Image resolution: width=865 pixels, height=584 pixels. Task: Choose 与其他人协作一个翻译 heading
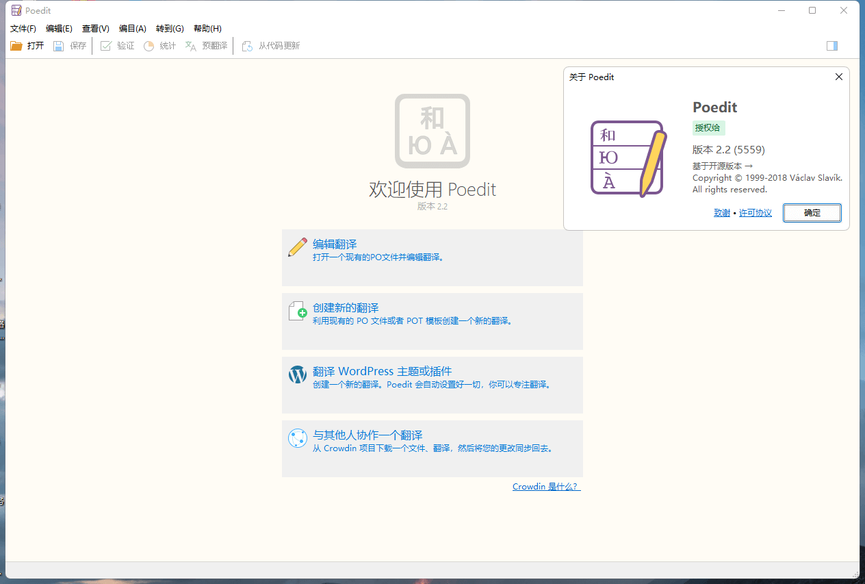click(x=367, y=435)
